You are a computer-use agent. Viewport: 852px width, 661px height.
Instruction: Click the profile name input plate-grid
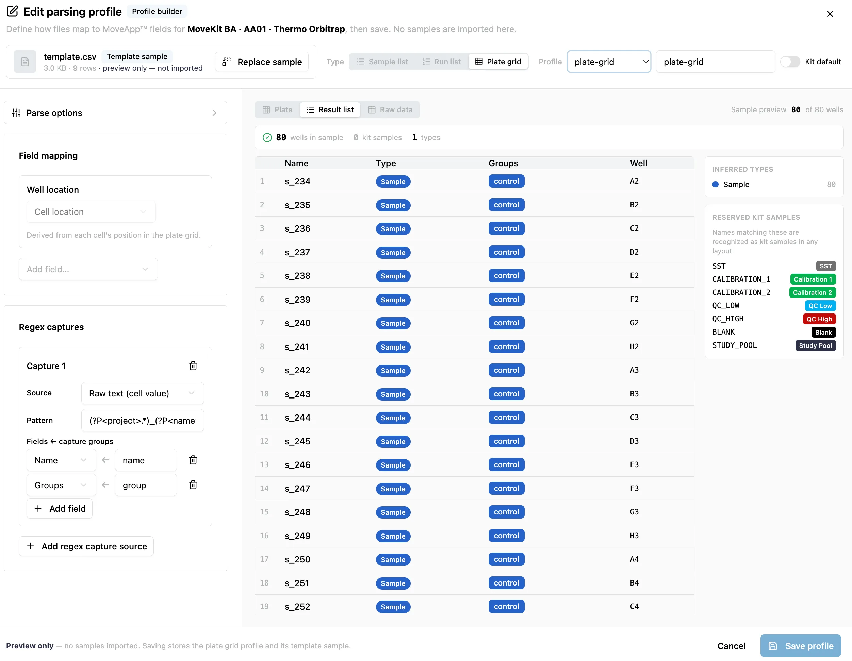(x=716, y=62)
